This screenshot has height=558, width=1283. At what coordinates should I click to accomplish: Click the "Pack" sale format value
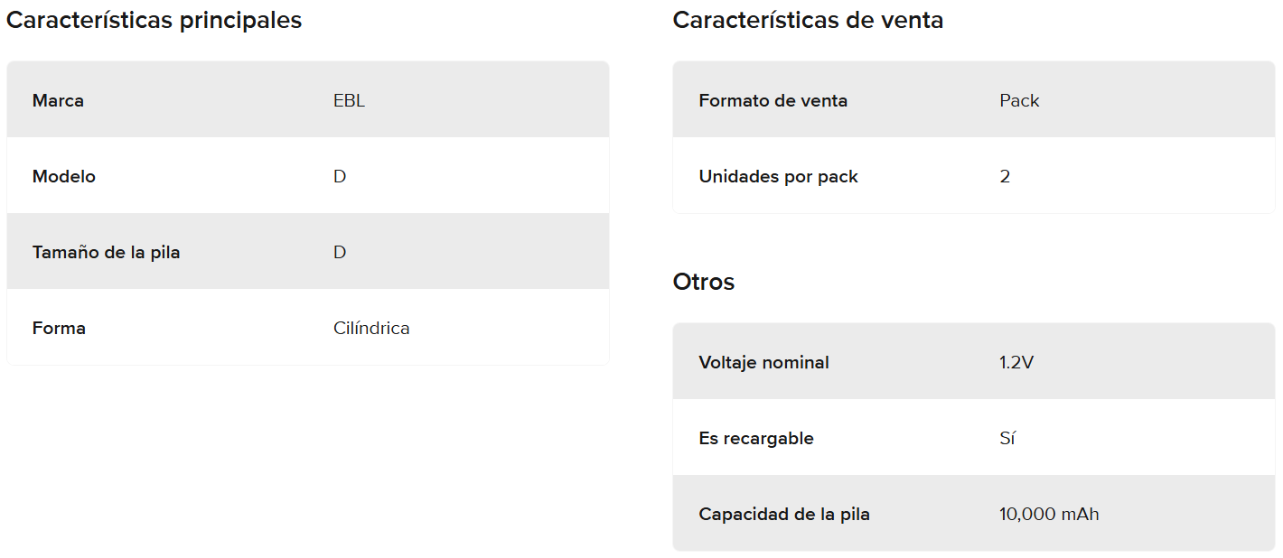(1019, 100)
